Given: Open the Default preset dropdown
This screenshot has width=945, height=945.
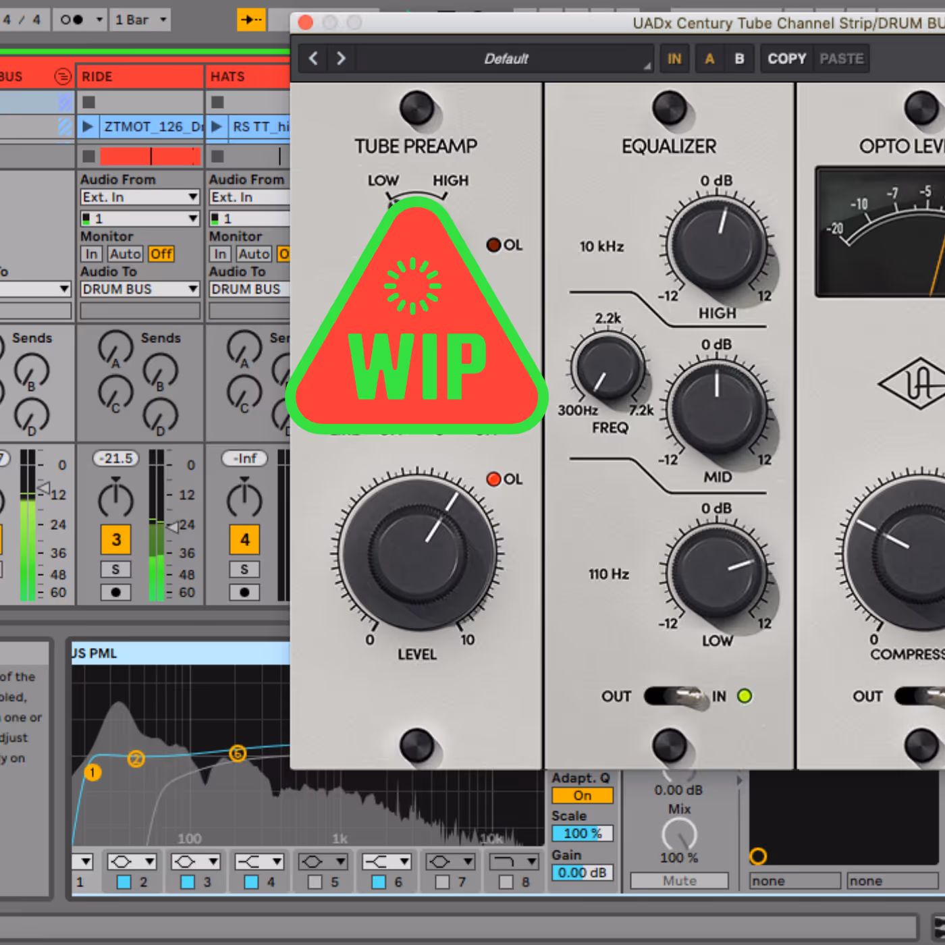Looking at the screenshot, I should (506, 59).
